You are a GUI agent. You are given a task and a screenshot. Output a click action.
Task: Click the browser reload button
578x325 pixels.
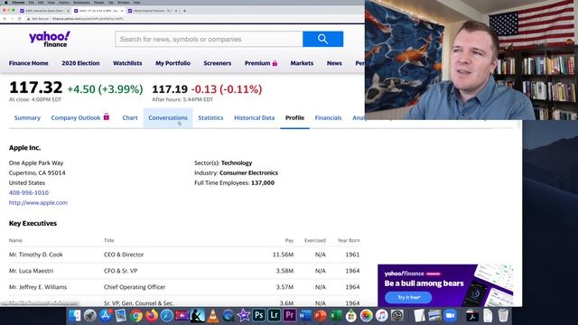click(19, 18)
